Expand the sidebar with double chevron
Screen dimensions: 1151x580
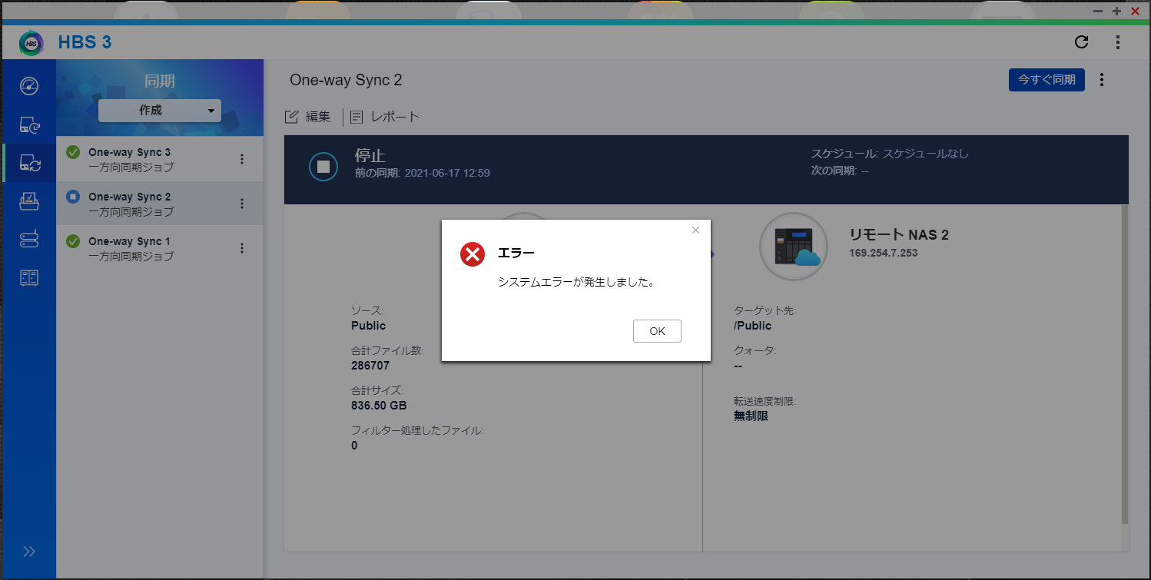coord(29,551)
